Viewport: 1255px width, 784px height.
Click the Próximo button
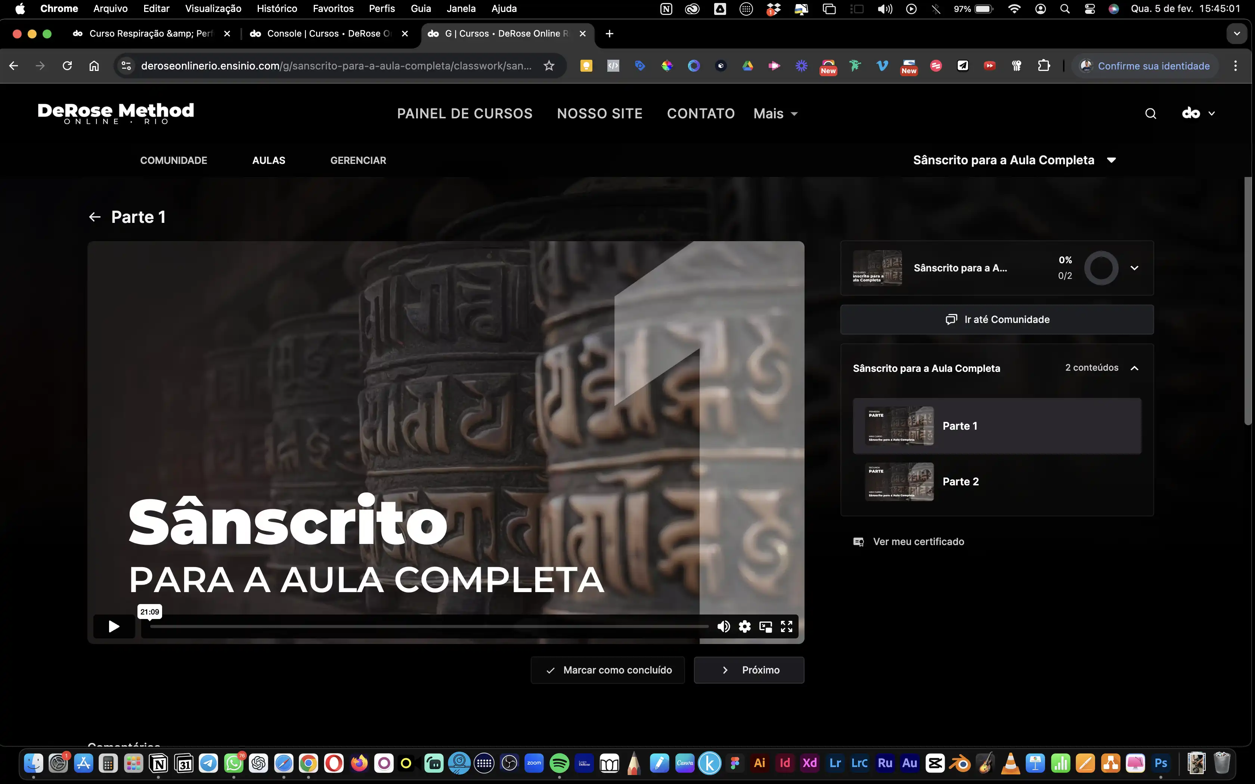(x=749, y=670)
